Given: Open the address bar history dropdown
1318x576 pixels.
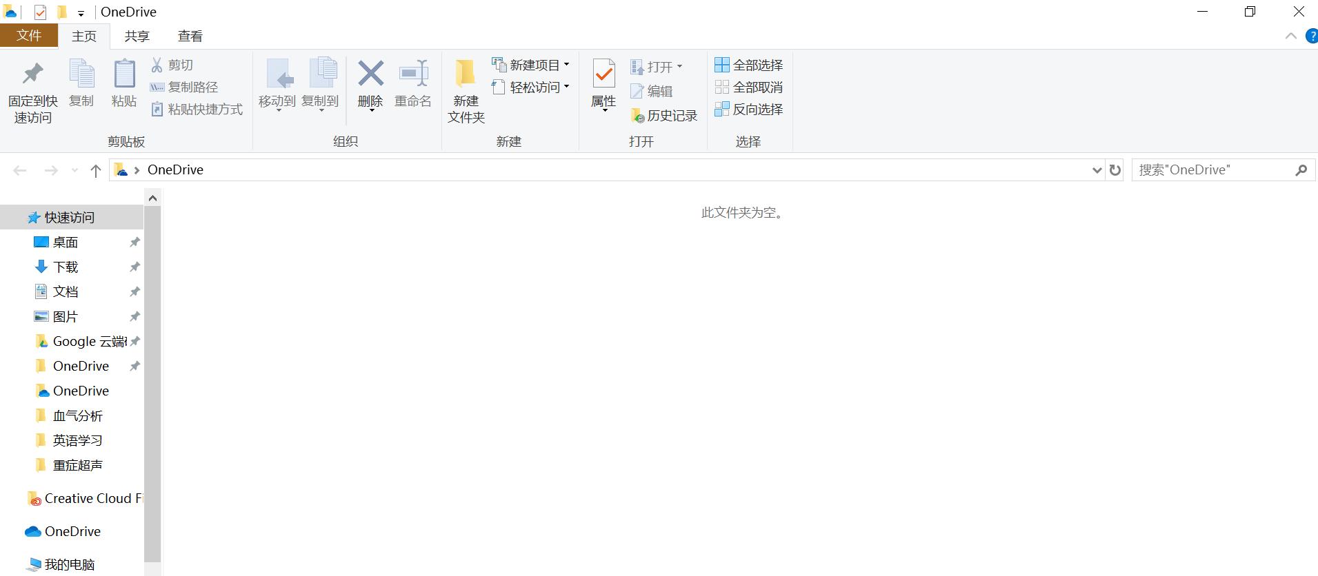Looking at the screenshot, I should (1097, 170).
